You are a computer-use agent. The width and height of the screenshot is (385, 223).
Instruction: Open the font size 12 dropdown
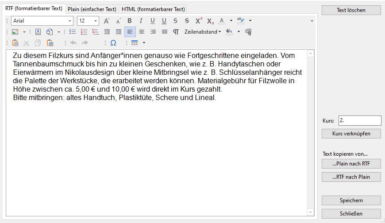96,21
